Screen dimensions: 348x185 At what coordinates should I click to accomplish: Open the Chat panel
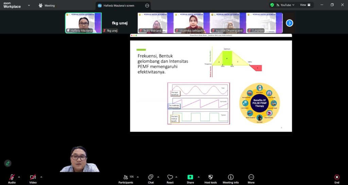point(151,178)
